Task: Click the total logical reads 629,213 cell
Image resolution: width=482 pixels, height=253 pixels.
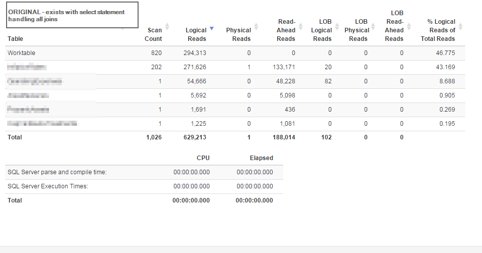Action: [195, 137]
